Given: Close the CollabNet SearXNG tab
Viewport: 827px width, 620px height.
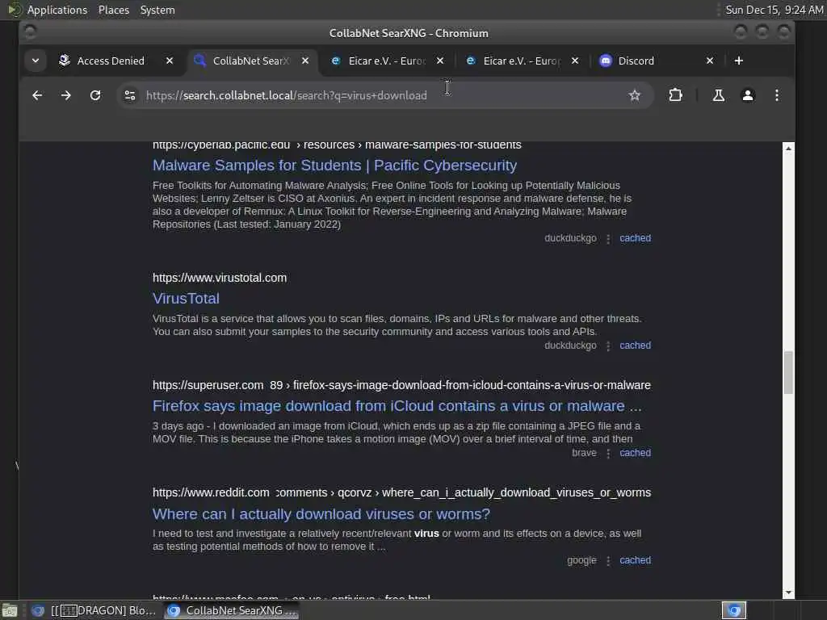Looking at the screenshot, I should click(x=304, y=61).
